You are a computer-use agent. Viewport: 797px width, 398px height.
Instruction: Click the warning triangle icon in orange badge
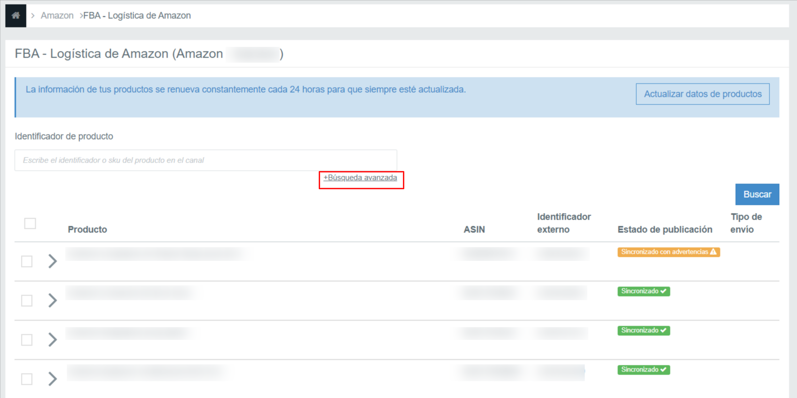(713, 252)
